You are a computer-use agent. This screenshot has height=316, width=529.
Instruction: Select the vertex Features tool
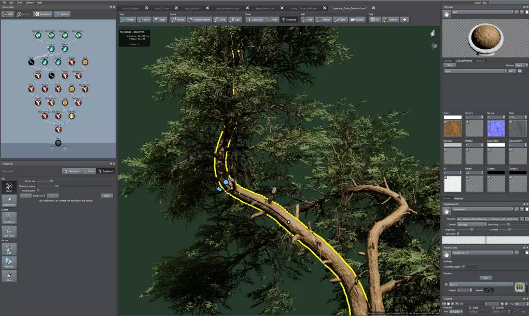pos(9,262)
